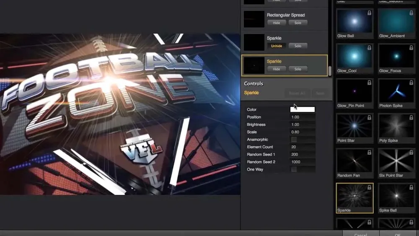The image size is (419, 236).
Task: Click lock icon on Point Star preset
Action: [x=369, y=117]
